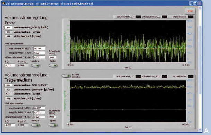Click stepper for Trägermedium integraler Anteil
Viewport: 211px width, 135px height.
coord(33,112)
